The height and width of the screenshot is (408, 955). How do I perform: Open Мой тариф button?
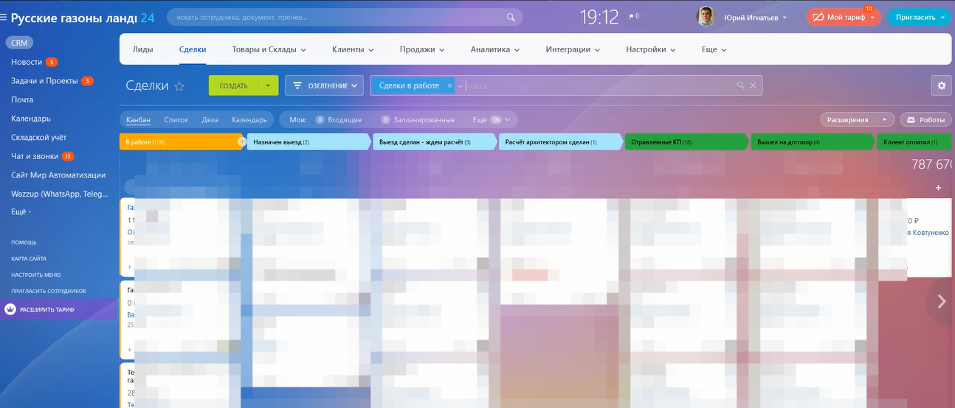pos(844,17)
